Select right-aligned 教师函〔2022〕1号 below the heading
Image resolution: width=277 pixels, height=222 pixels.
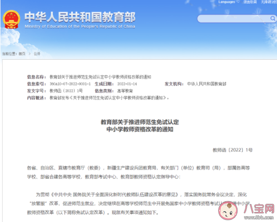tap(233, 150)
